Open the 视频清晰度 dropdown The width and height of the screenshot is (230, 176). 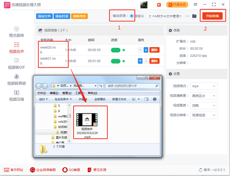(204, 96)
